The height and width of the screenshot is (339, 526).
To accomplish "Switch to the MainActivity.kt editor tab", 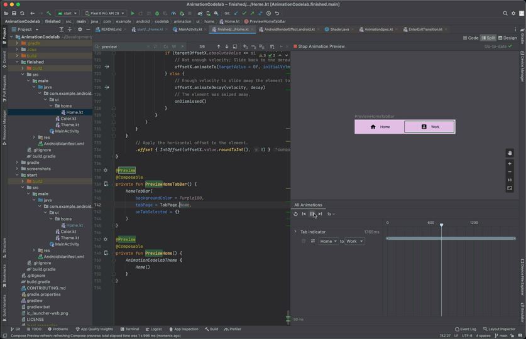I will coord(189,30).
